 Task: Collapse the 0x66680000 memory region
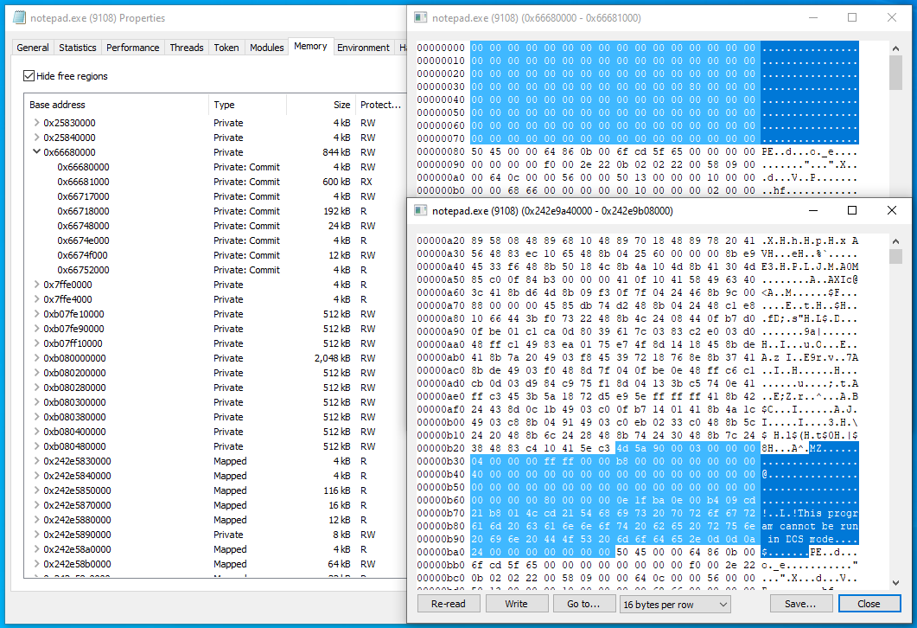tap(36, 152)
